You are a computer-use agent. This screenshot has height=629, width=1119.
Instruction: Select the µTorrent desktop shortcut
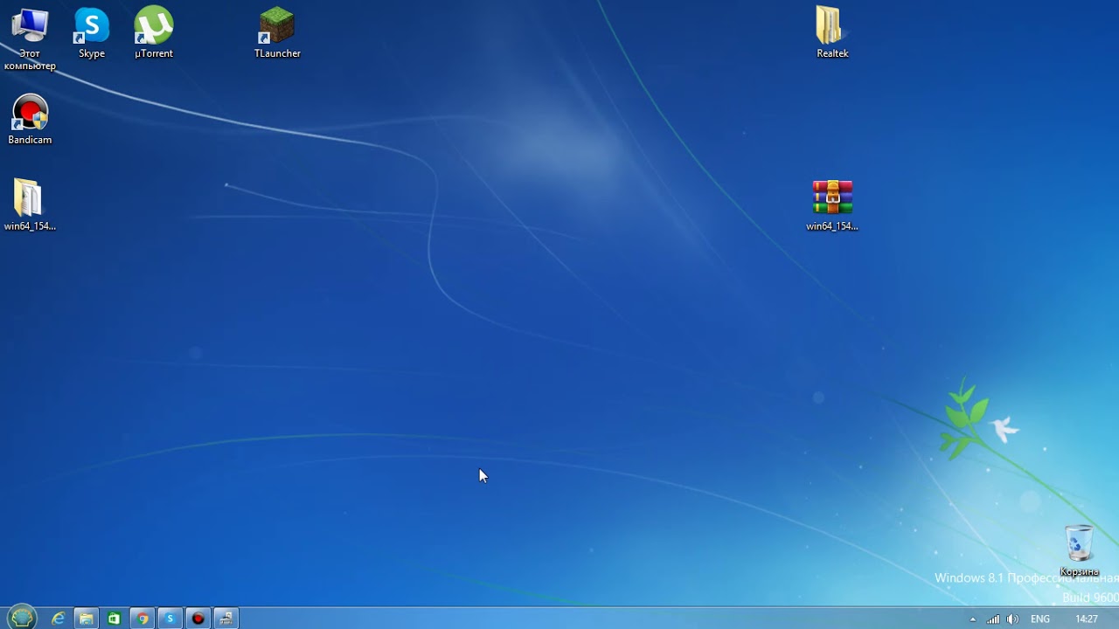154,33
